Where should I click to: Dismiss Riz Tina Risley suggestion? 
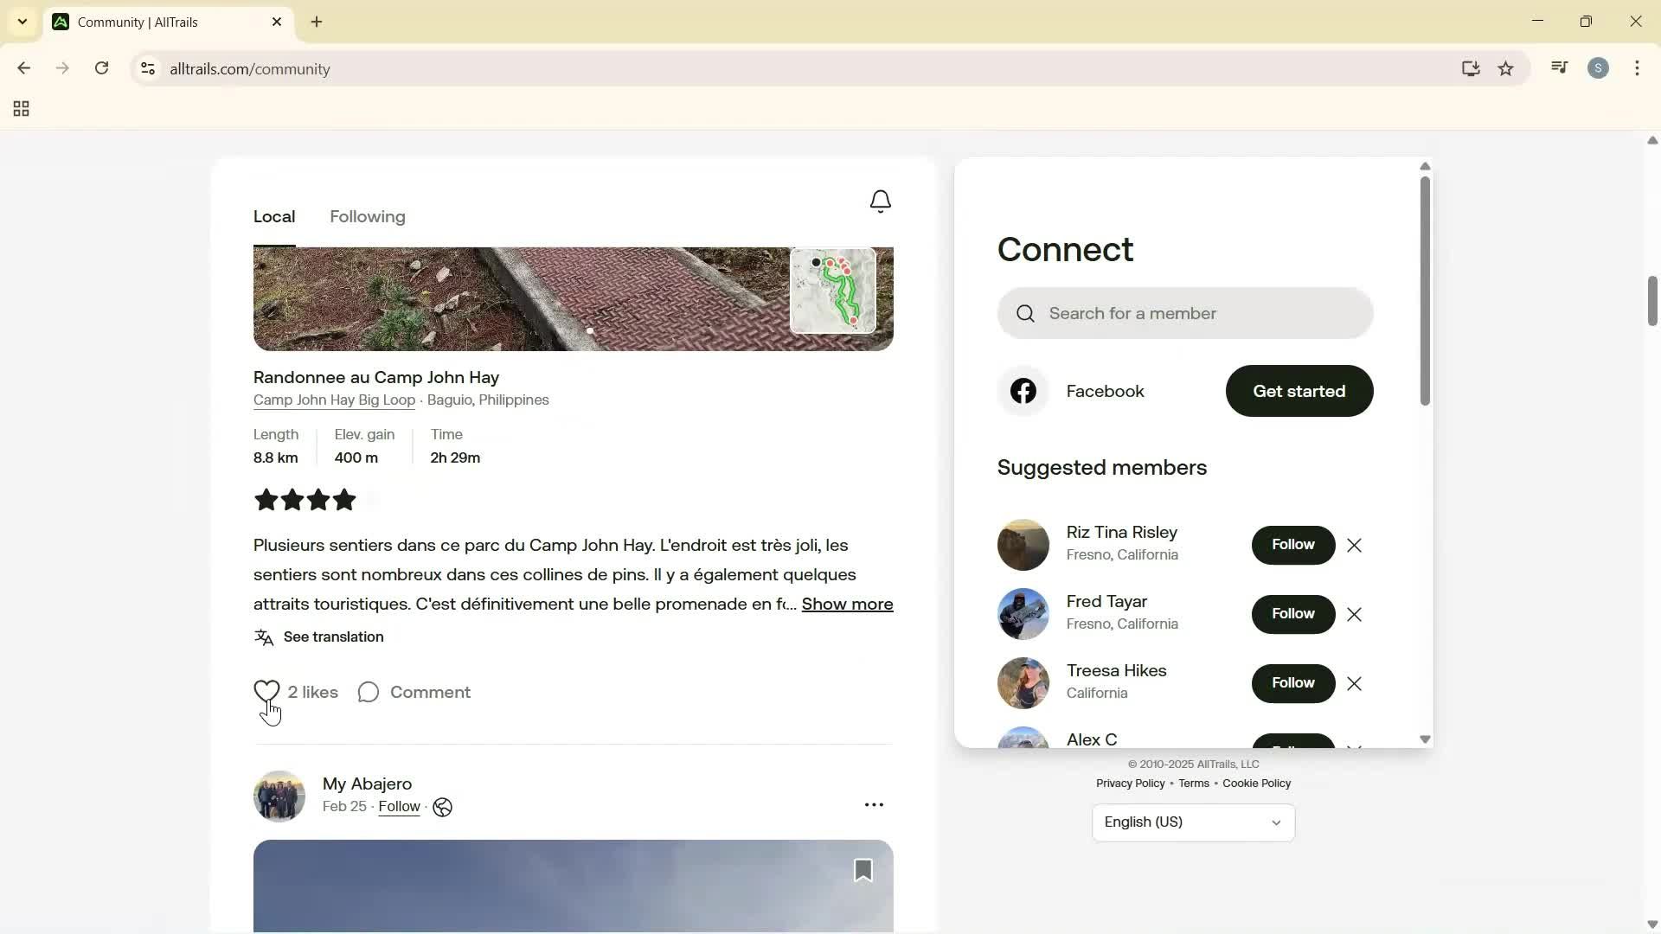[1355, 546]
